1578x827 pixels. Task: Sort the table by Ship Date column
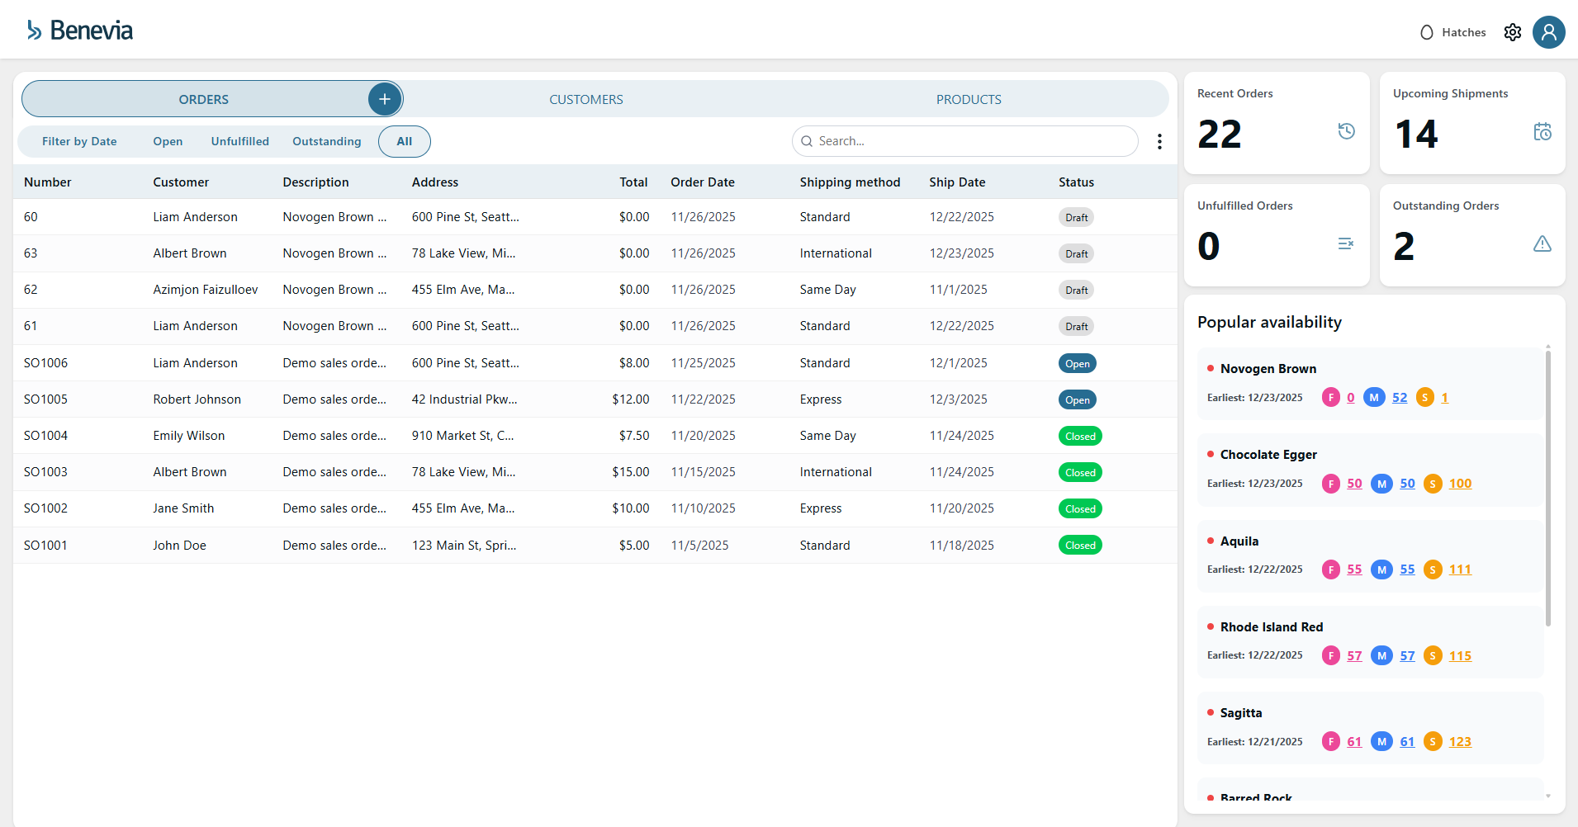click(957, 182)
